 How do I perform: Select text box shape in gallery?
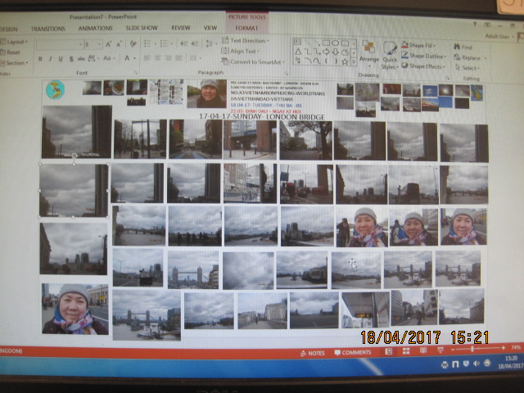(297, 42)
